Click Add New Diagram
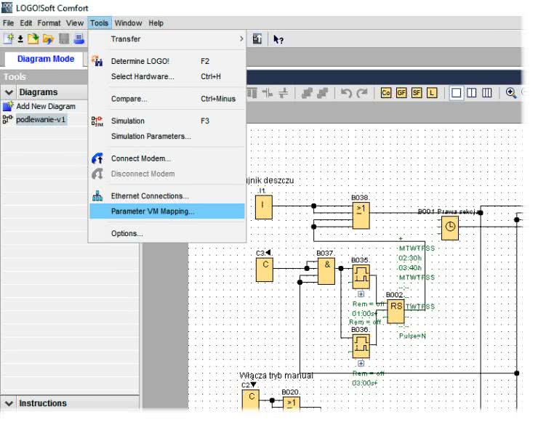538x425 pixels. tap(45, 106)
